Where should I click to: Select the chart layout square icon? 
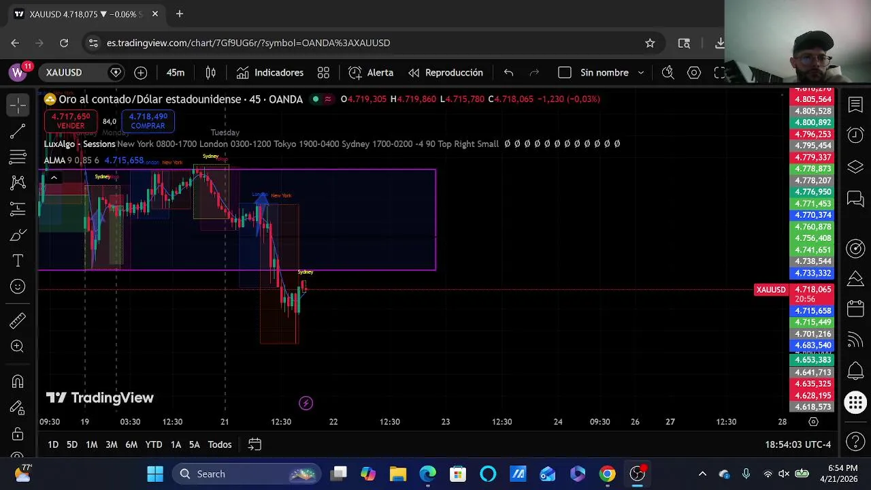(x=565, y=73)
